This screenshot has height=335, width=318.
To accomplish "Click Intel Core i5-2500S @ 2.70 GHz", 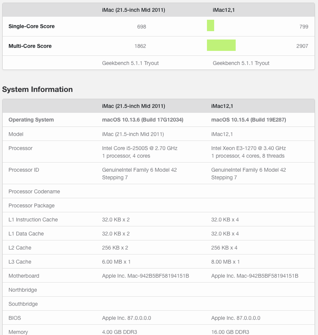I will tap(139, 148).
